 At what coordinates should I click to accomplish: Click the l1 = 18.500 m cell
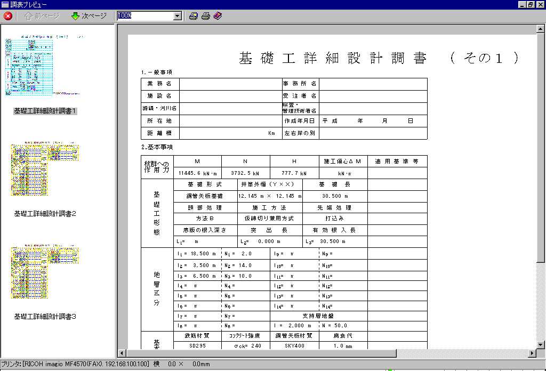click(197, 254)
